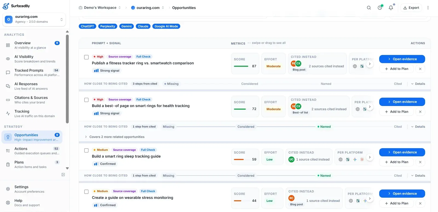This screenshot has width=438, height=212.
Task: Dismiss the wearable stress monitoring opportunity
Action: (x=420, y=203)
